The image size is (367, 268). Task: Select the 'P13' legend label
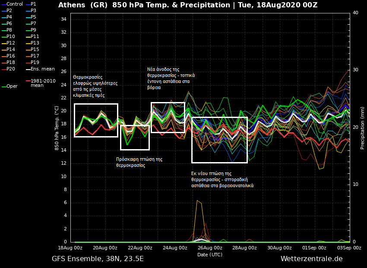click(x=35, y=43)
